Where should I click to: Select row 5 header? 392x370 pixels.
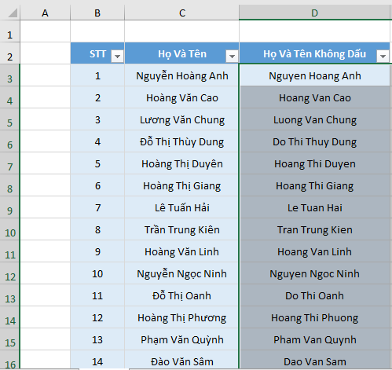(x=9, y=119)
